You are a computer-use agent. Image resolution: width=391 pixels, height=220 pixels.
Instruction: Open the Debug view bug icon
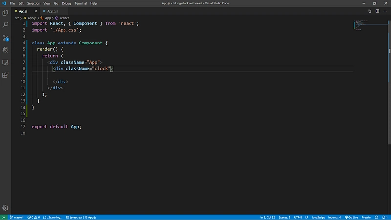click(5, 50)
